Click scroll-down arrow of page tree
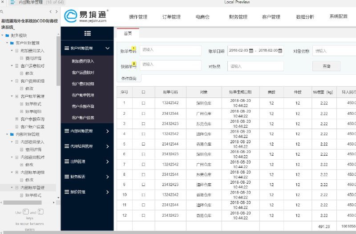356x234 pixels. [x=58, y=198]
